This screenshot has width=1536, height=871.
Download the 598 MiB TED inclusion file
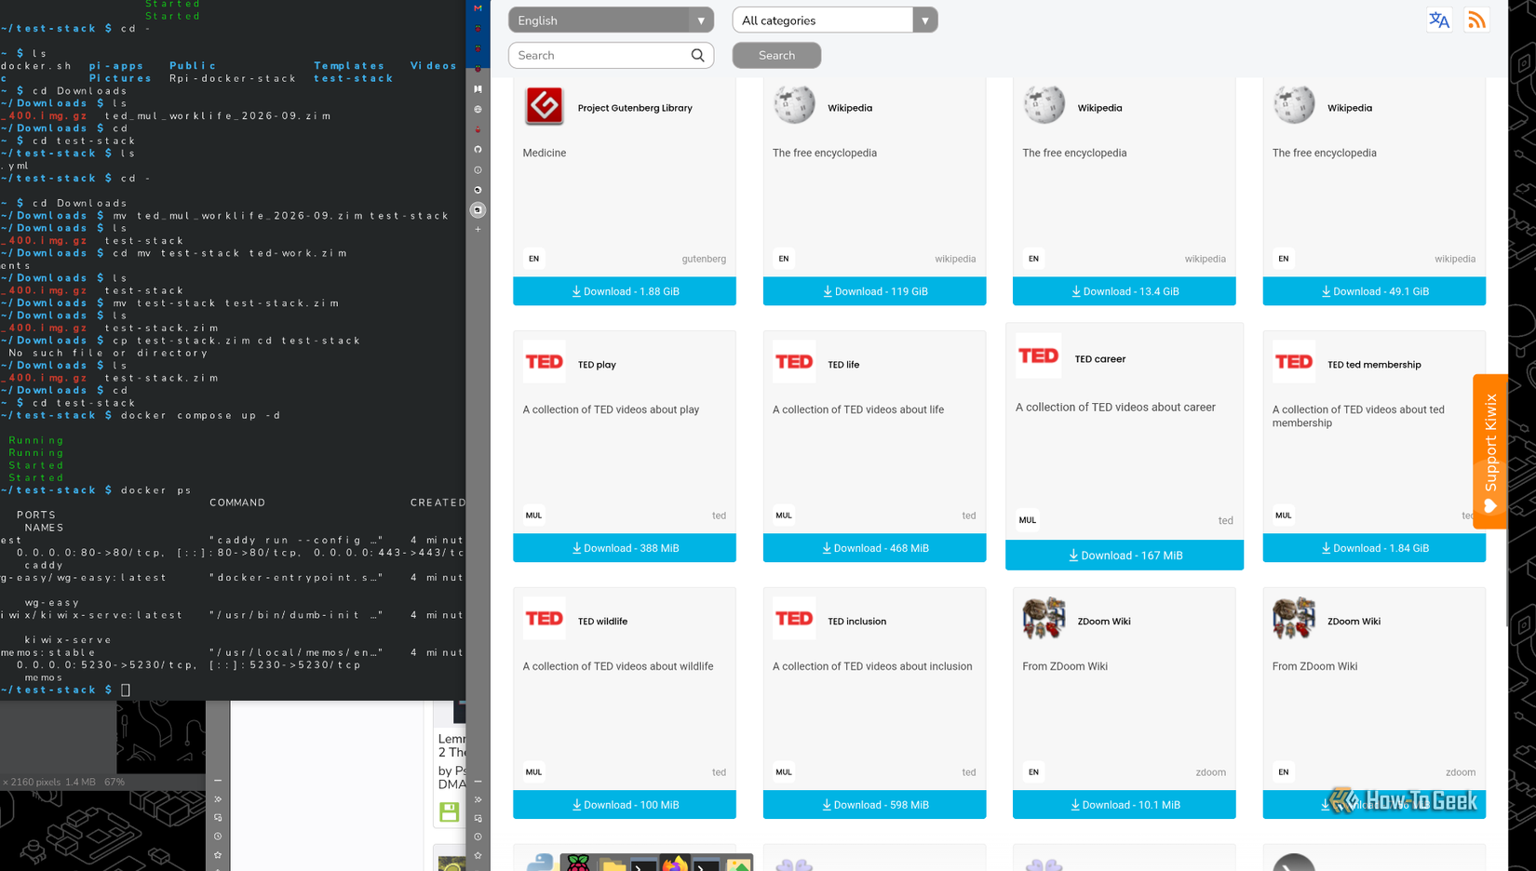pyautogui.click(x=874, y=805)
